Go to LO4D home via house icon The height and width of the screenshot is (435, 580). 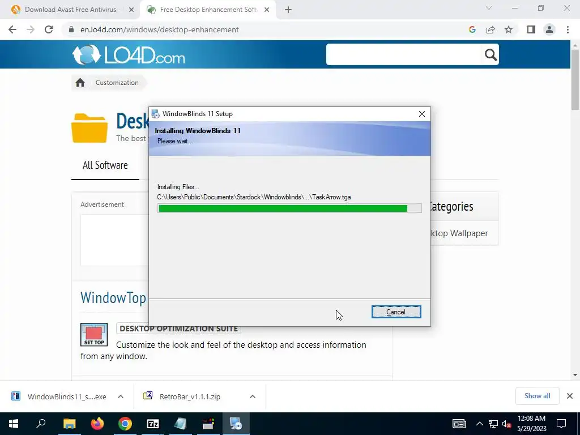(x=80, y=83)
